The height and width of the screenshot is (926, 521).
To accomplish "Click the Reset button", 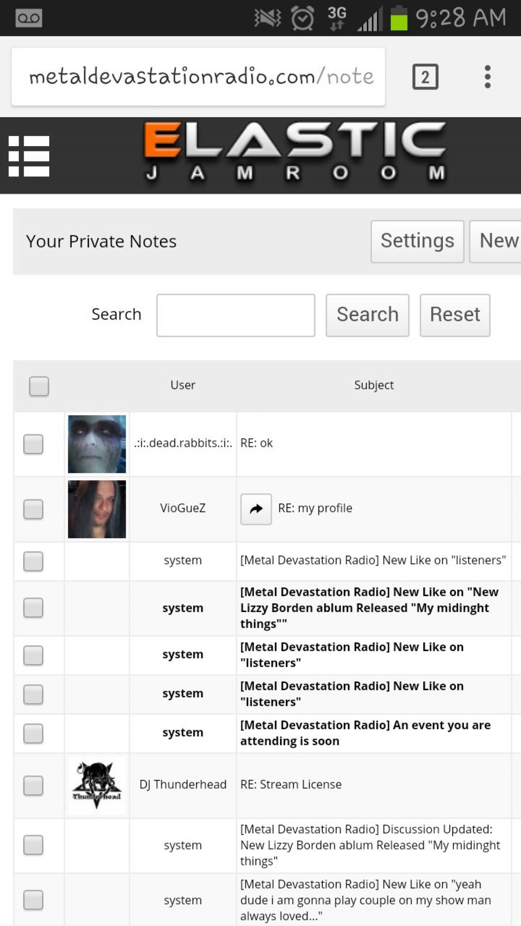I will tap(455, 315).
